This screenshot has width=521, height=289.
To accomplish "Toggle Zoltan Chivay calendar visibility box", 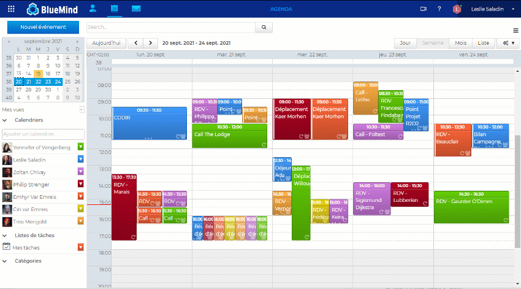I will (81, 172).
